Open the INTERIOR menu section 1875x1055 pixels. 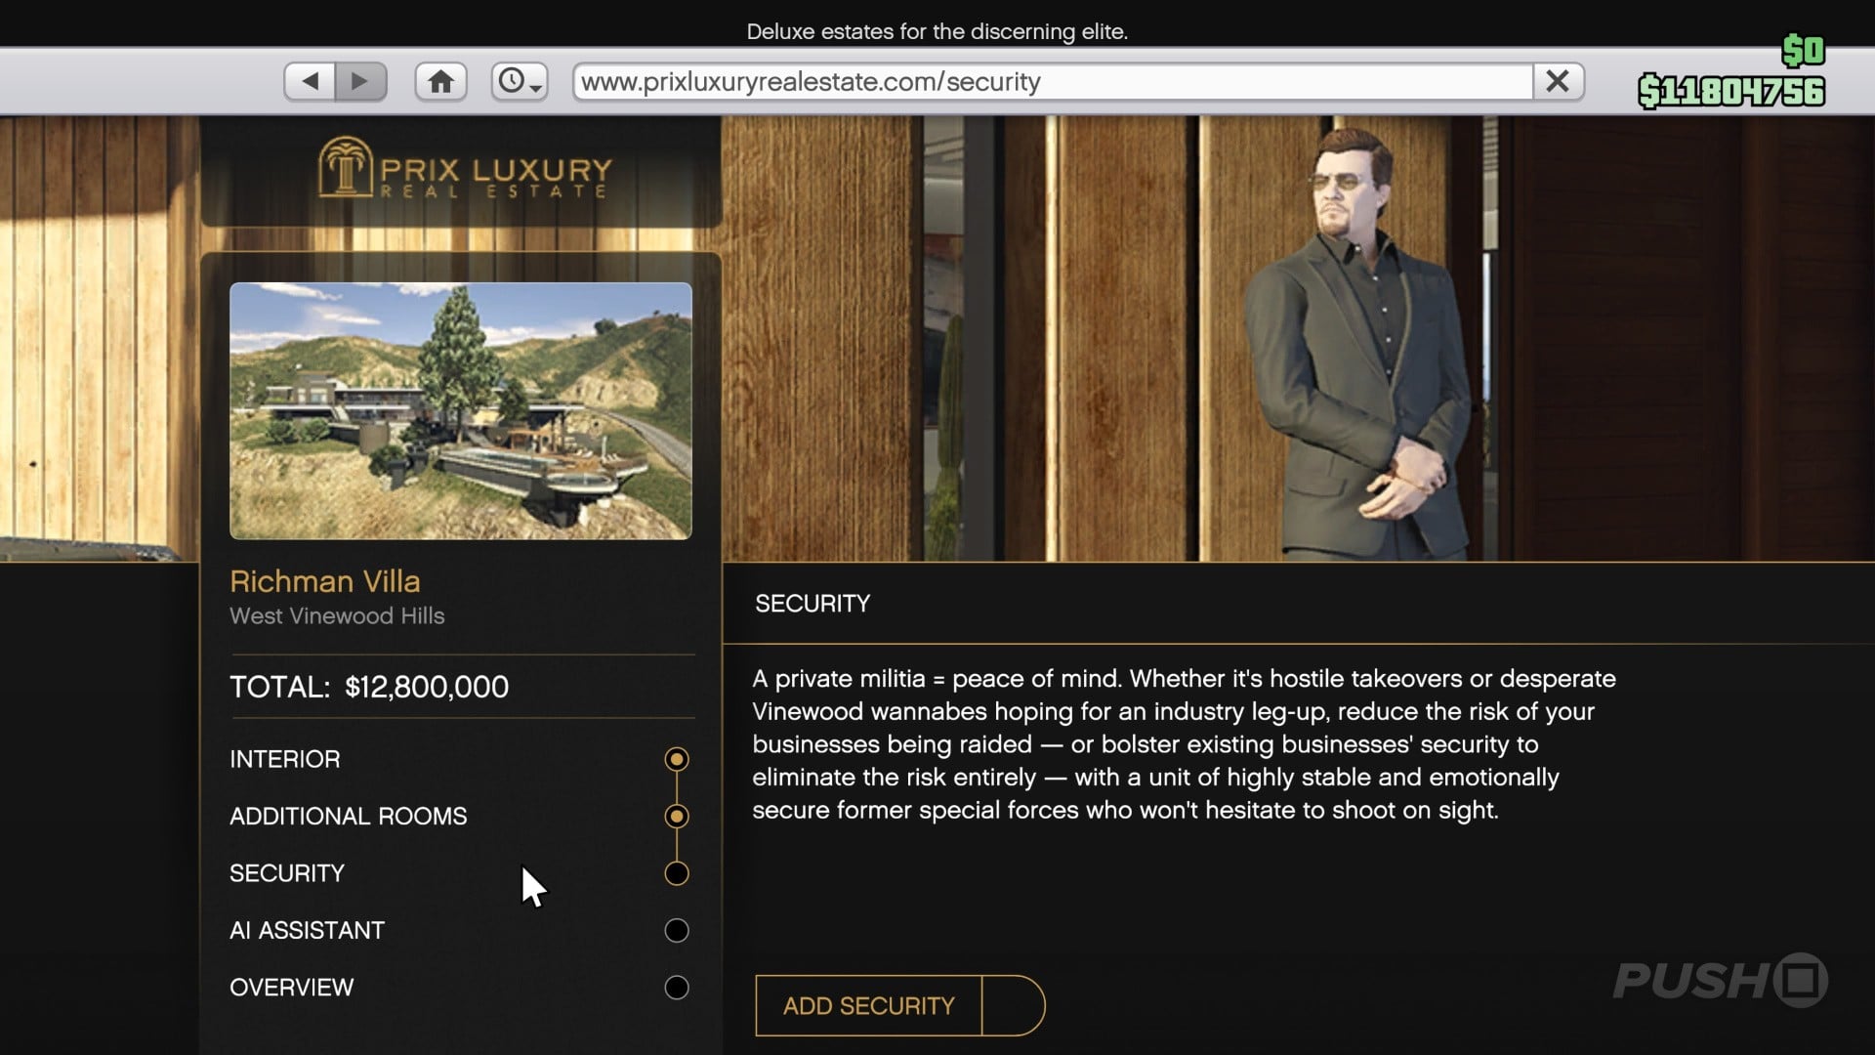(x=285, y=759)
